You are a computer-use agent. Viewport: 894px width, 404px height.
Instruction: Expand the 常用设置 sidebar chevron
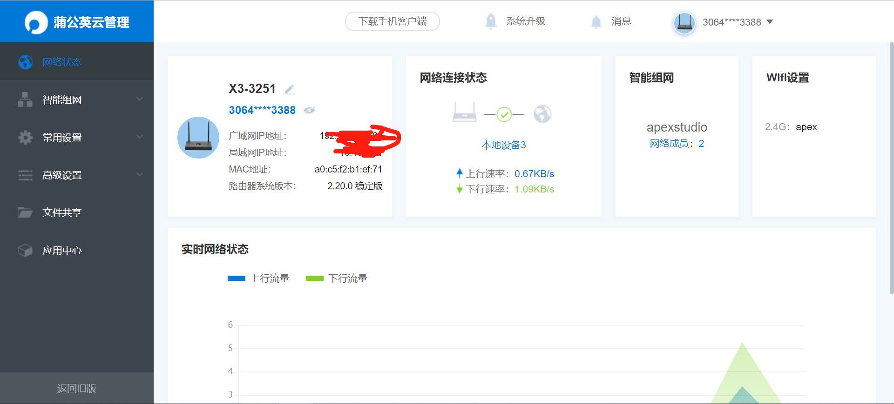140,137
